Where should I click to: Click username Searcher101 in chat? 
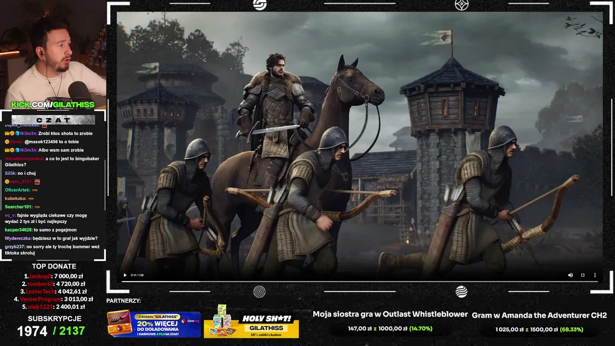[19, 207]
